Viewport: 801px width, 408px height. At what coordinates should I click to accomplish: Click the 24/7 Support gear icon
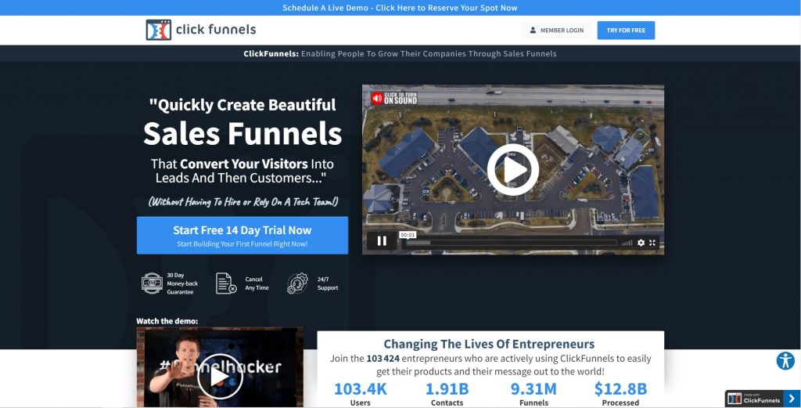point(297,283)
